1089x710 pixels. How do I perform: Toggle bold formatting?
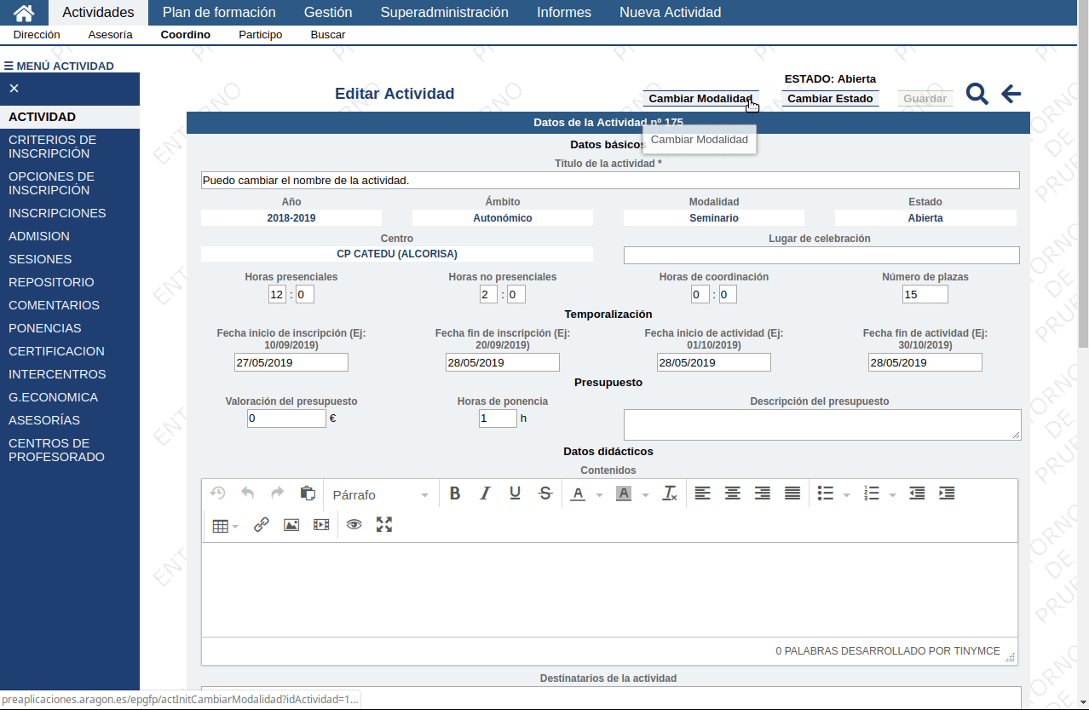455,494
